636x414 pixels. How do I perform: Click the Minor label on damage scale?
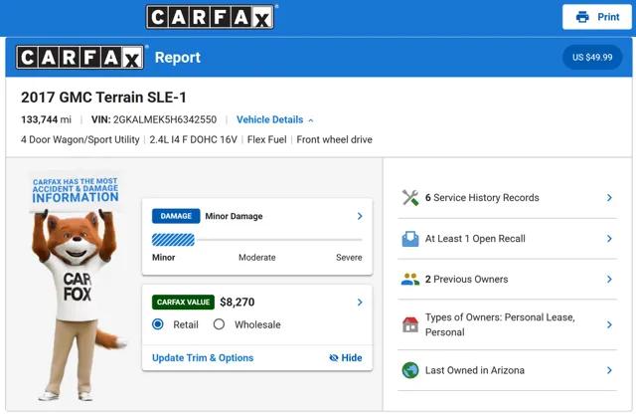point(163,258)
